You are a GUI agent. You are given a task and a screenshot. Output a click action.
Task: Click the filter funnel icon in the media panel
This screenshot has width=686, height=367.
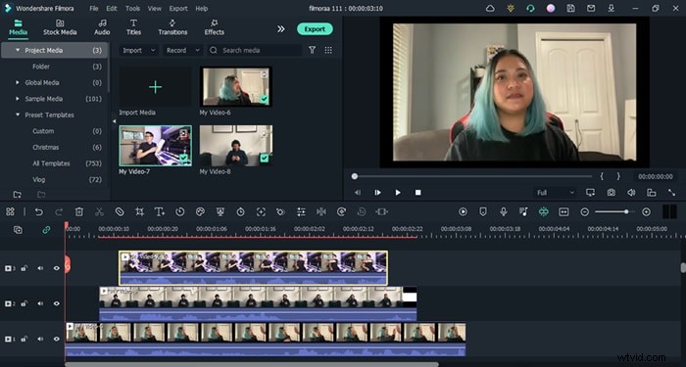[312, 50]
